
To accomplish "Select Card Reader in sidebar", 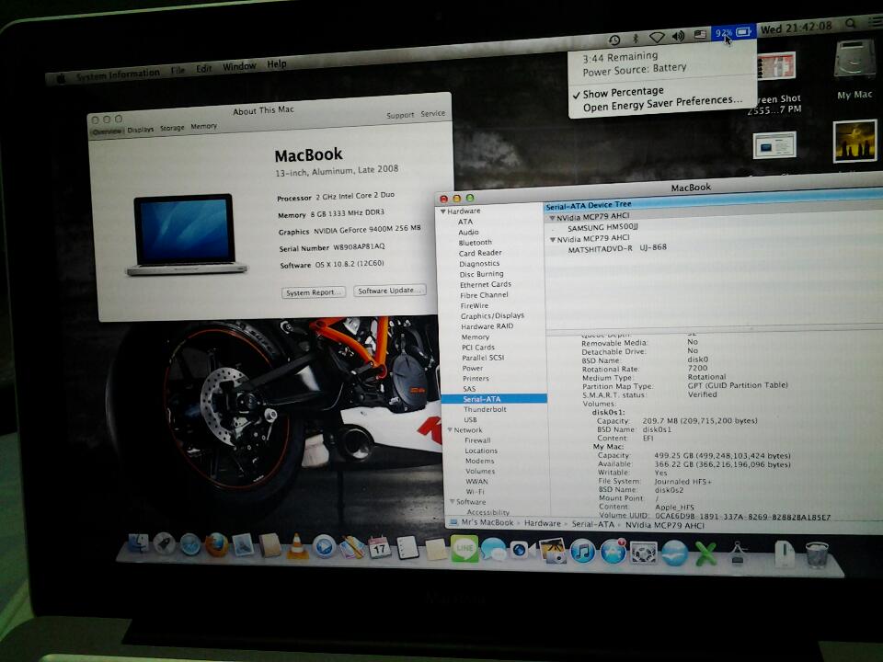I will 480,254.
